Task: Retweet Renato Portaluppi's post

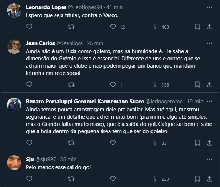Action: pos(71,143)
